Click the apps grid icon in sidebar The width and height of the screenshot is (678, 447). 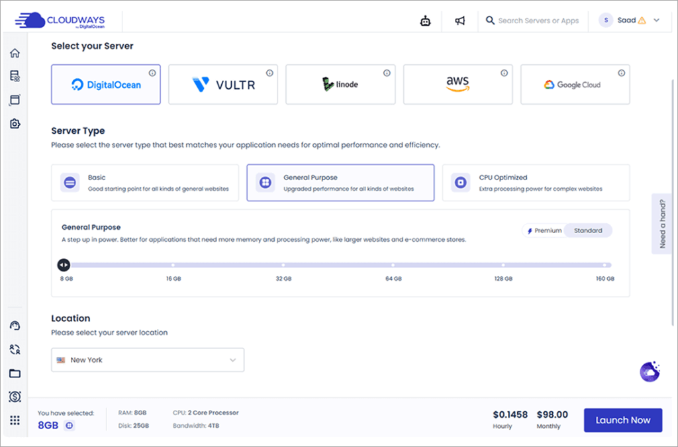(15, 420)
